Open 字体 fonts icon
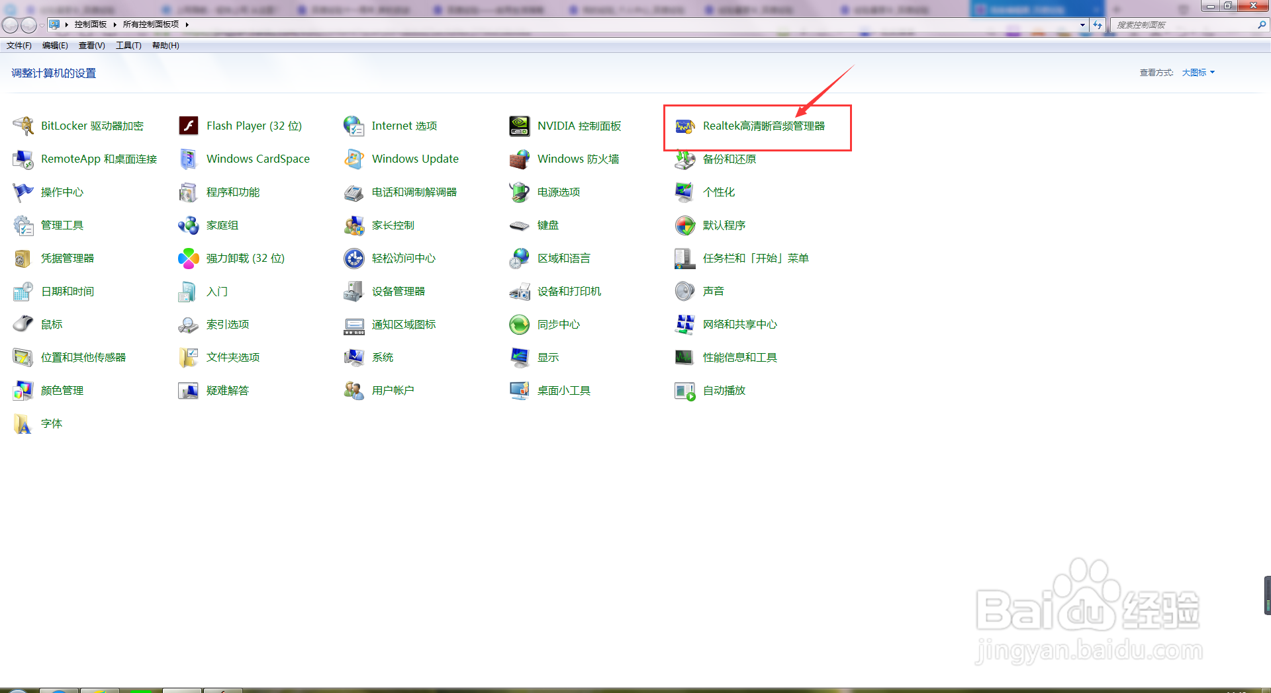This screenshot has height=693, width=1271. coord(23,423)
